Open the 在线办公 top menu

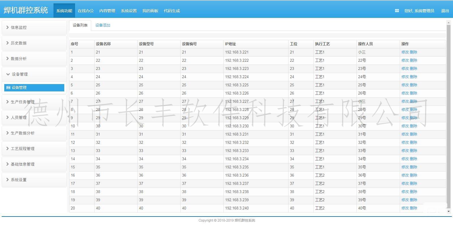click(86, 11)
